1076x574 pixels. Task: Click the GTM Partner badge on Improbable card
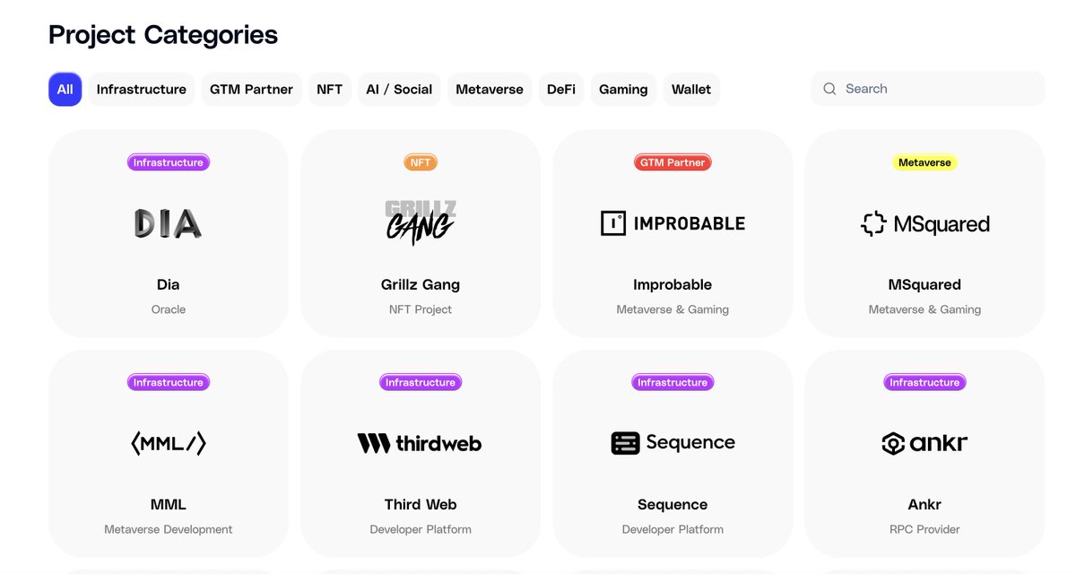click(x=672, y=162)
